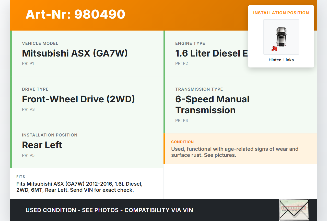Click the PR: P1 reference
327x221 pixels.
pyautogui.click(x=28, y=64)
